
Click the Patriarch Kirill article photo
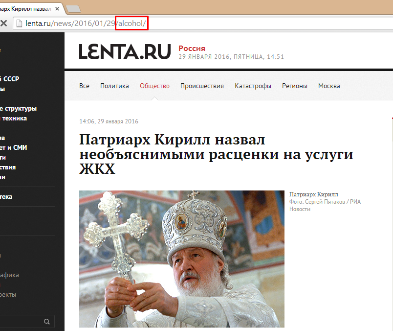coord(181,259)
